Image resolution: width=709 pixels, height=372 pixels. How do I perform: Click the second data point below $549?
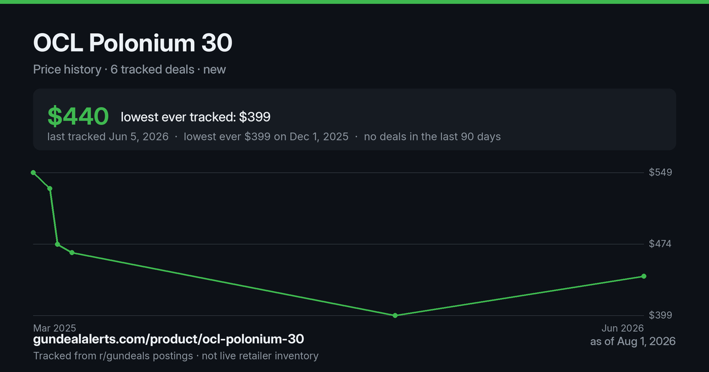point(50,188)
